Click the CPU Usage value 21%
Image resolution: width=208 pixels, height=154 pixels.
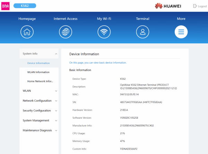click(x=122, y=133)
